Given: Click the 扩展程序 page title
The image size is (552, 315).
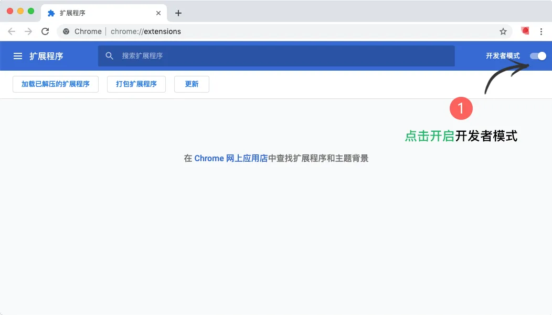Looking at the screenshot, I should (x=46, y=56).
